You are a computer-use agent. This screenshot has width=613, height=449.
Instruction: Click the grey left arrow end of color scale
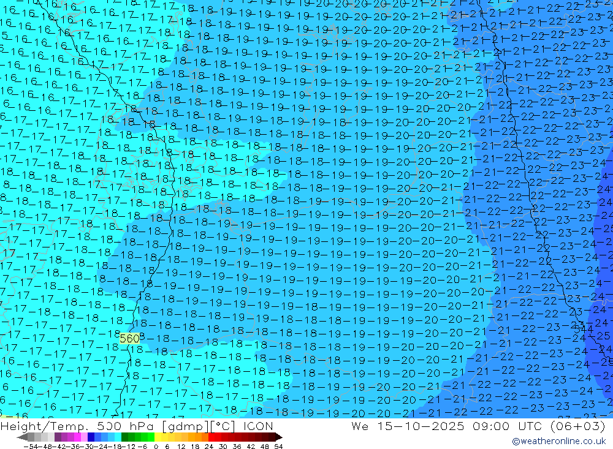tap(22, 437)
